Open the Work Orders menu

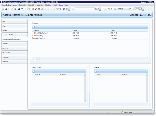click(x=6, y=5)
